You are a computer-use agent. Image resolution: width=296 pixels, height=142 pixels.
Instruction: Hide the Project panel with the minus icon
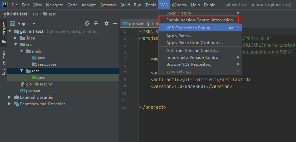point(115,23)
